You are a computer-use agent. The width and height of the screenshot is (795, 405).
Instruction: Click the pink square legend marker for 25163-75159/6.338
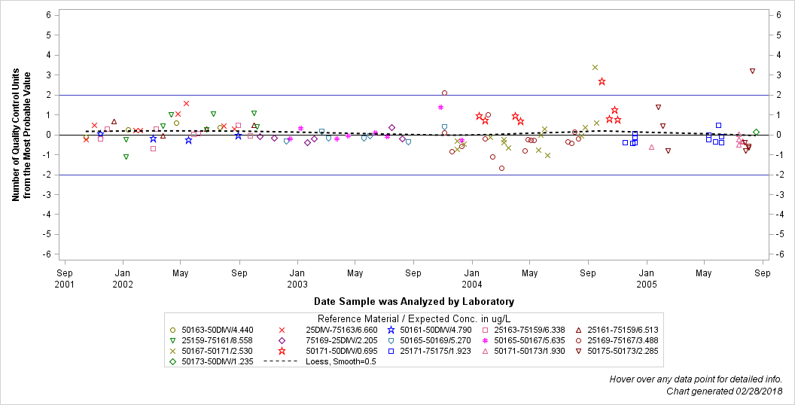pos(486,330)
